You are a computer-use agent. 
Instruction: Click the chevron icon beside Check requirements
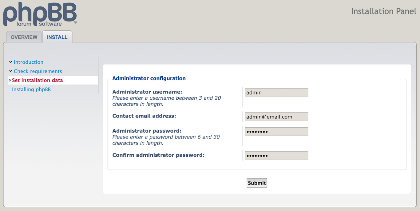[10, 71]
